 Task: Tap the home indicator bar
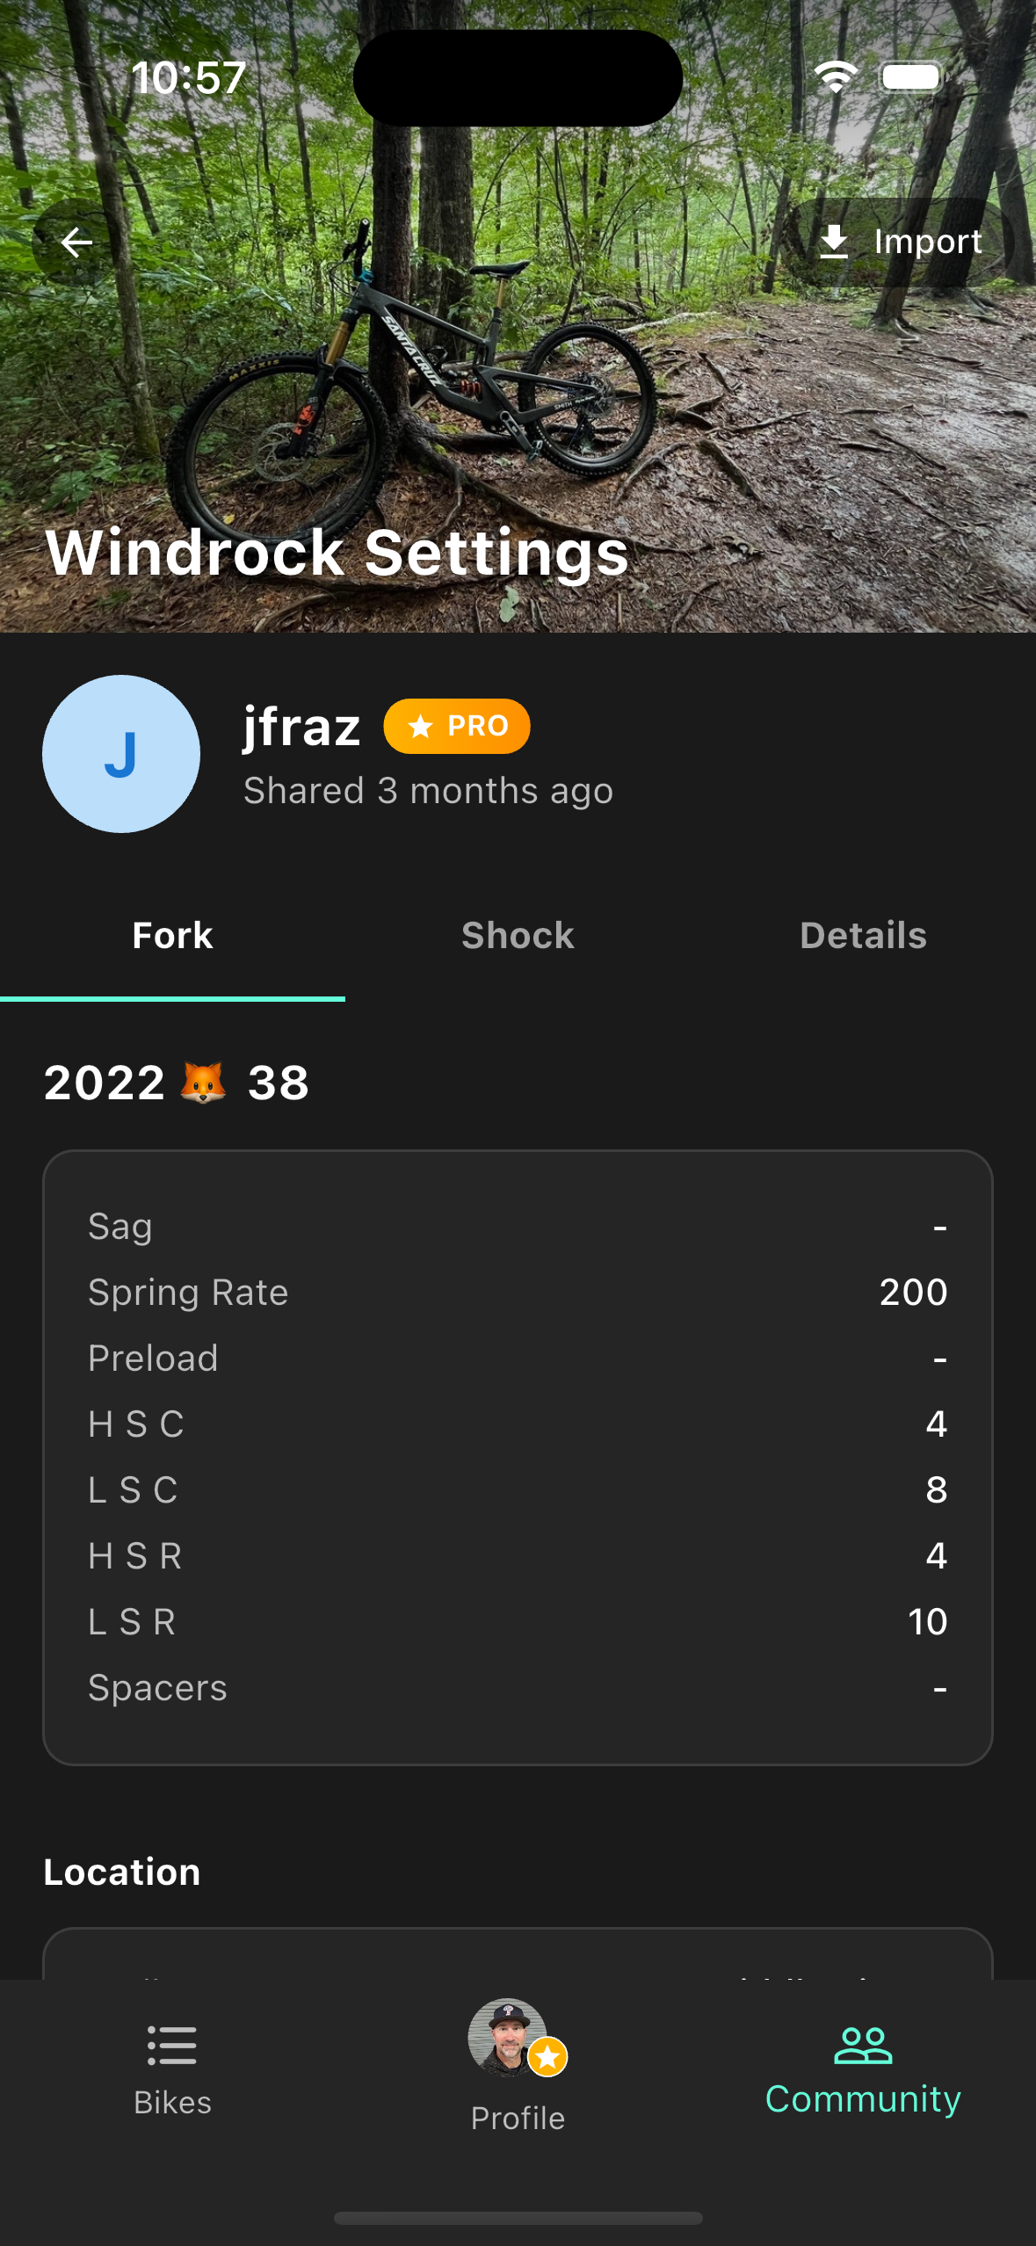518,2218
